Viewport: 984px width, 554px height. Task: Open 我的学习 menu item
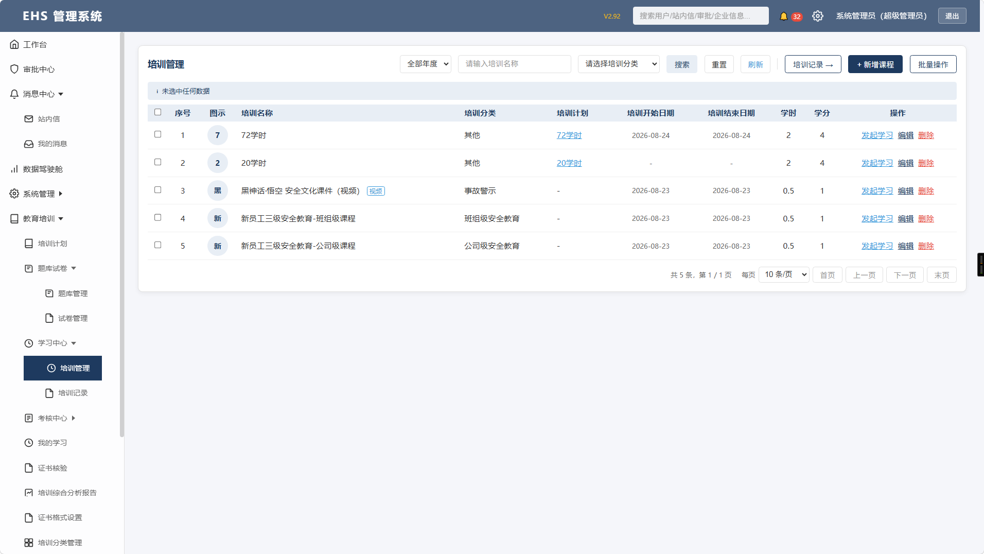[x=52, y=443]
